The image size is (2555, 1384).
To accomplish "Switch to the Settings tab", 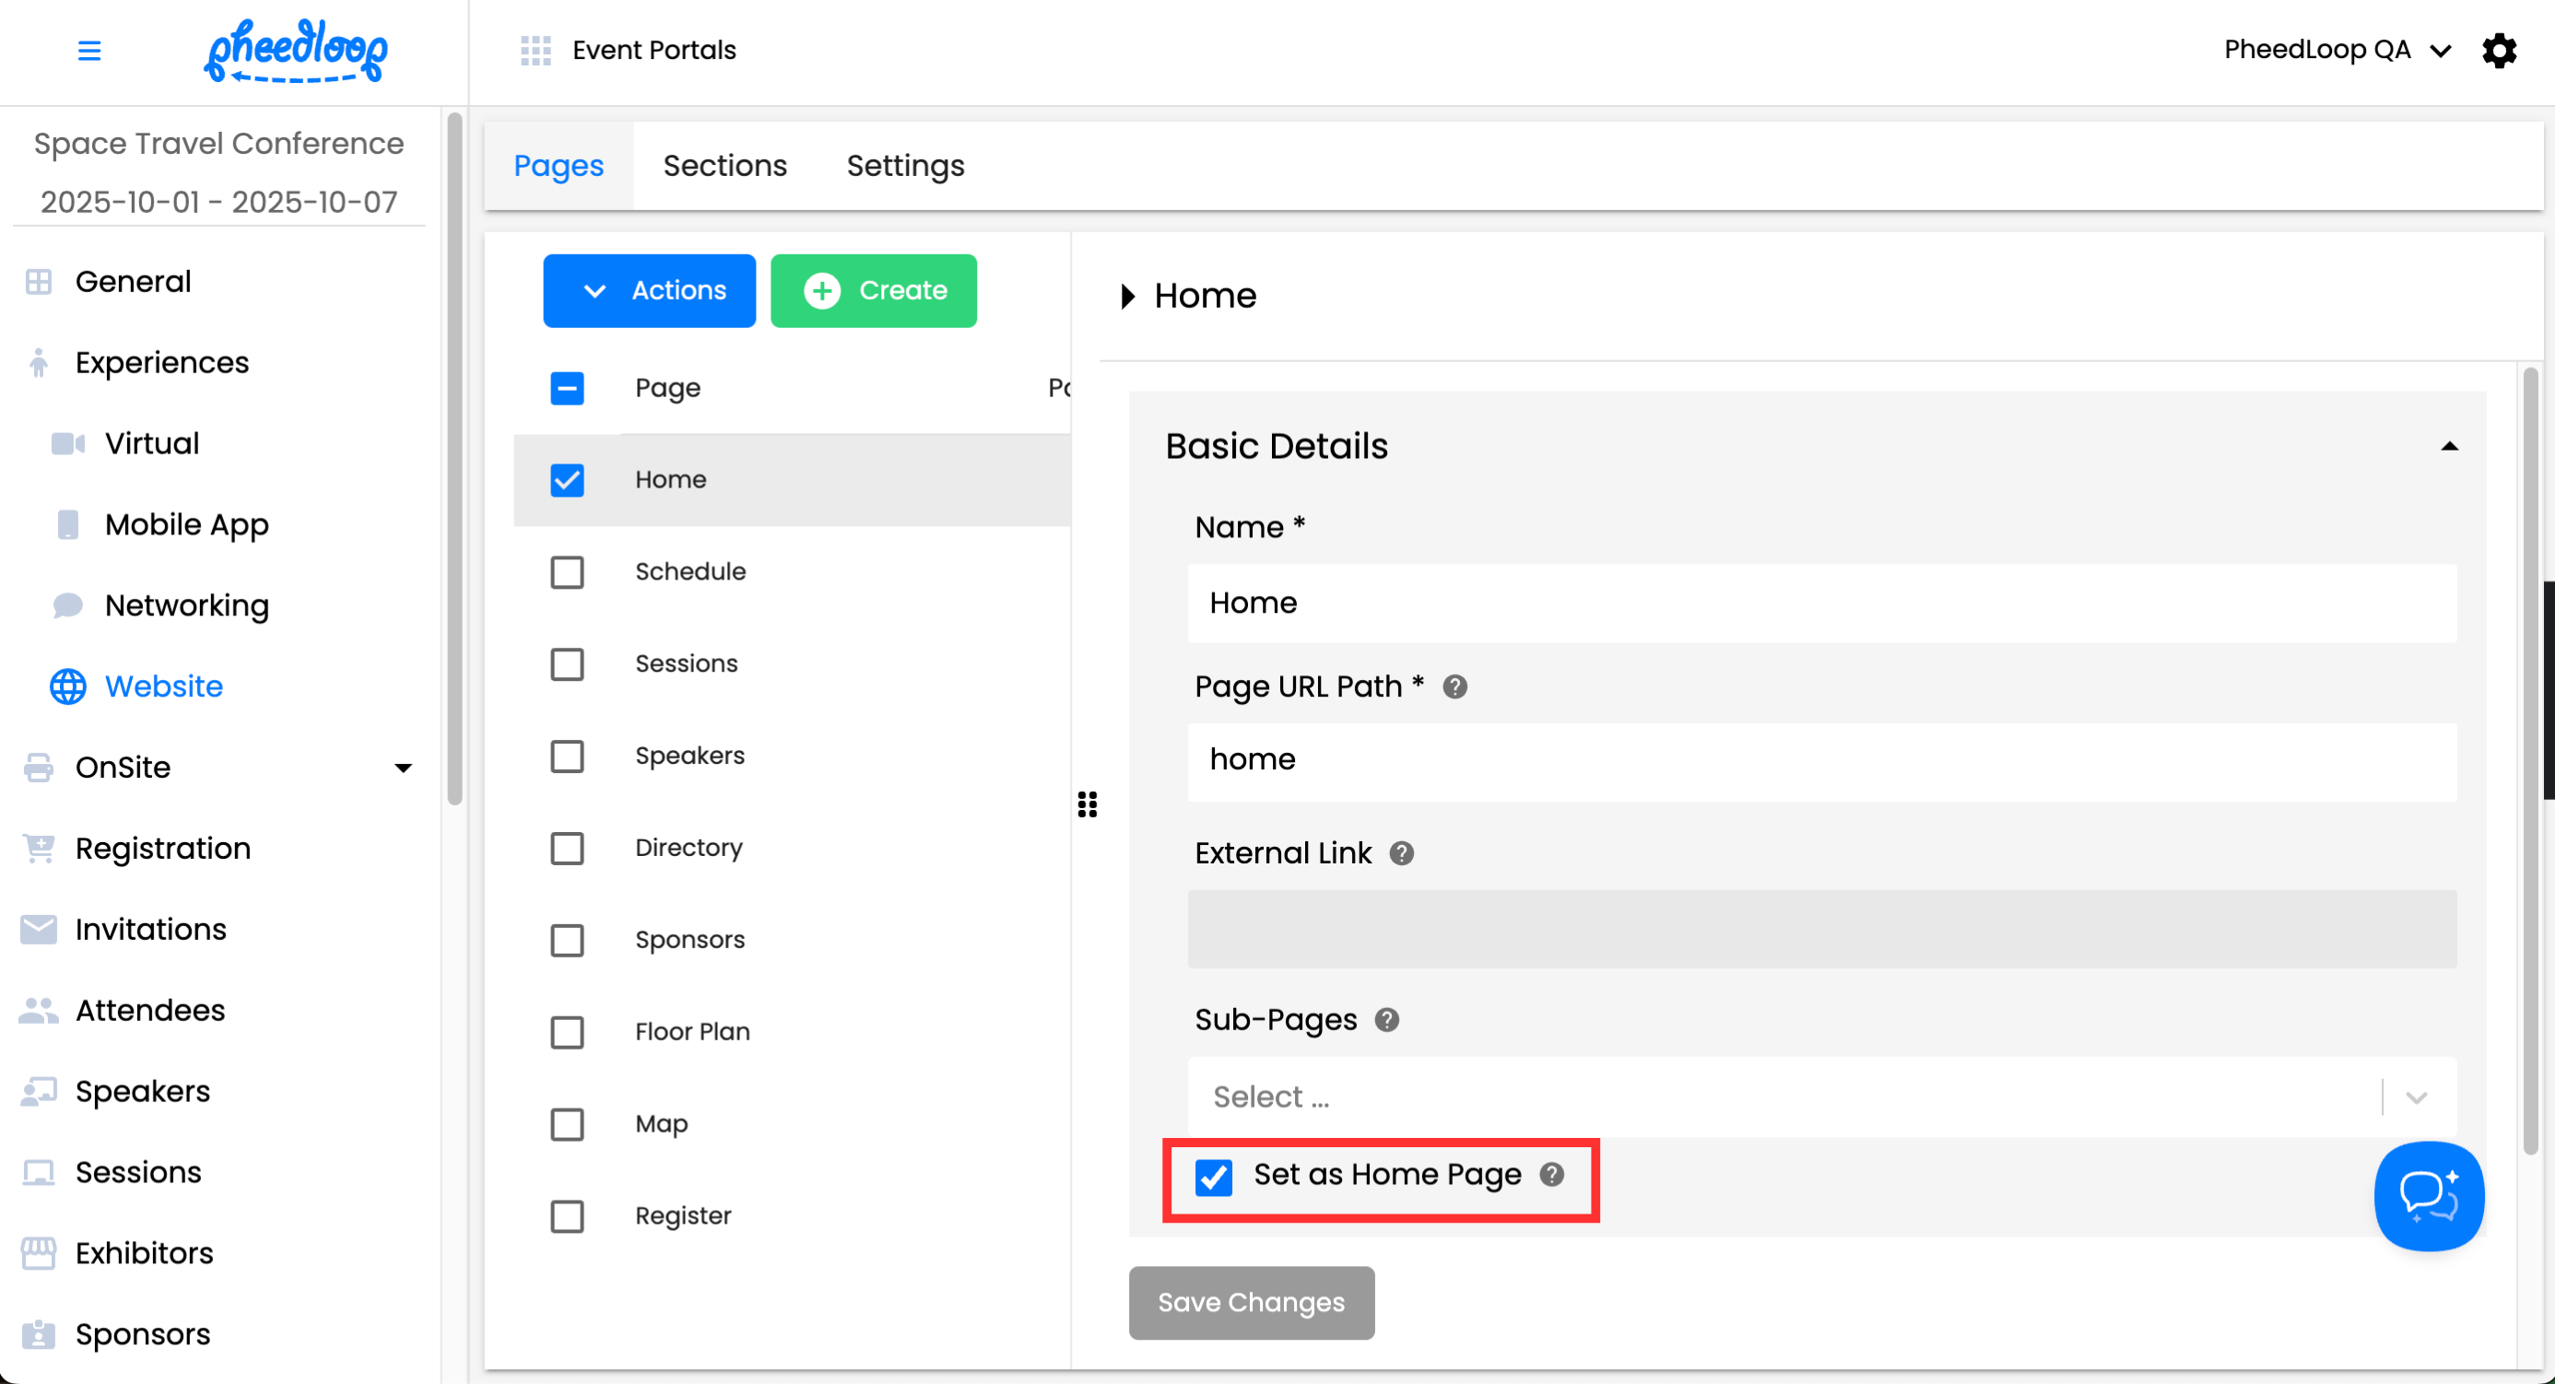I will pyautogui.click(x=904, y=166).
